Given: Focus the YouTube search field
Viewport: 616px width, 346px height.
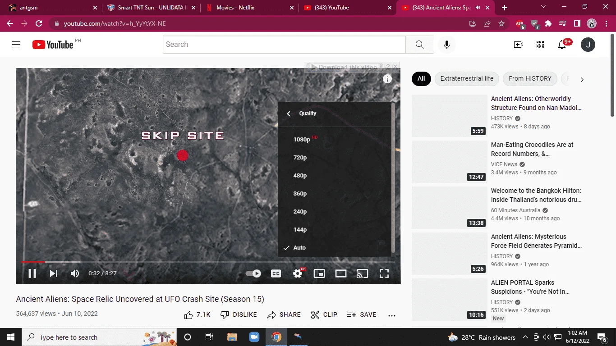Looking at the screenshot, I should coord(284,45).
